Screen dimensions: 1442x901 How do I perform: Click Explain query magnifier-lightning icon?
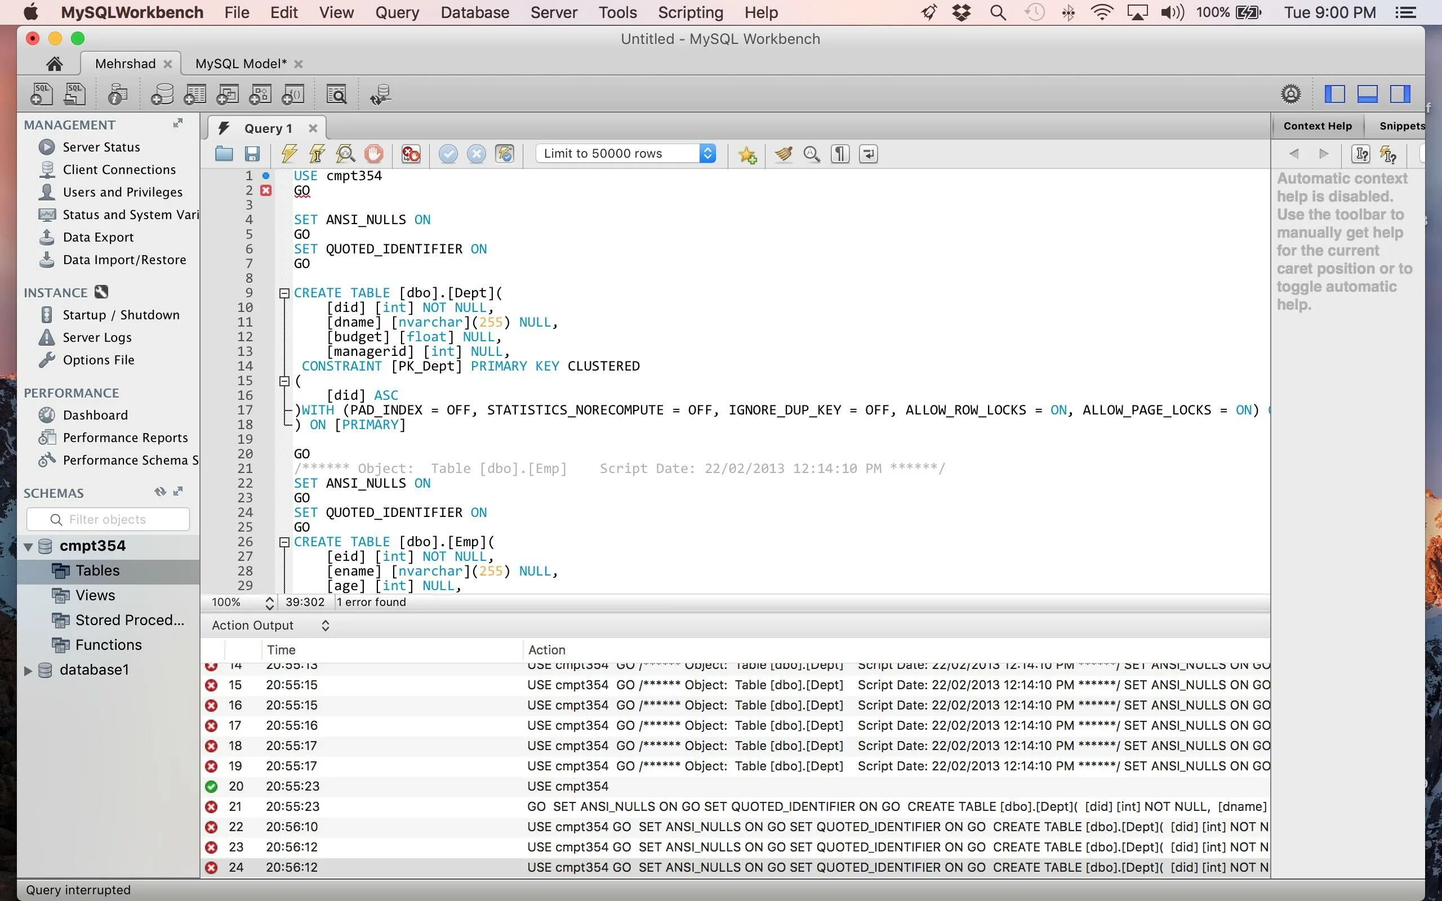[346, 154]
